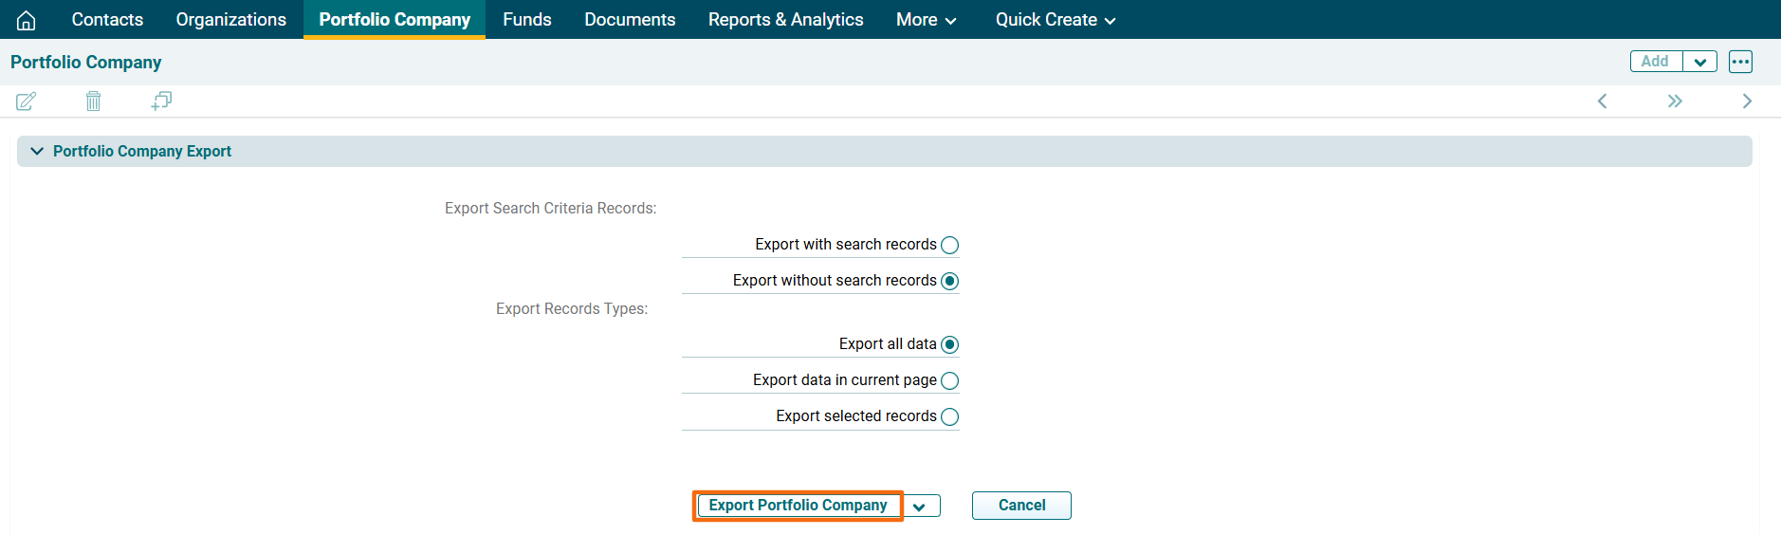Switch to the Funds tab

(526, 20)
